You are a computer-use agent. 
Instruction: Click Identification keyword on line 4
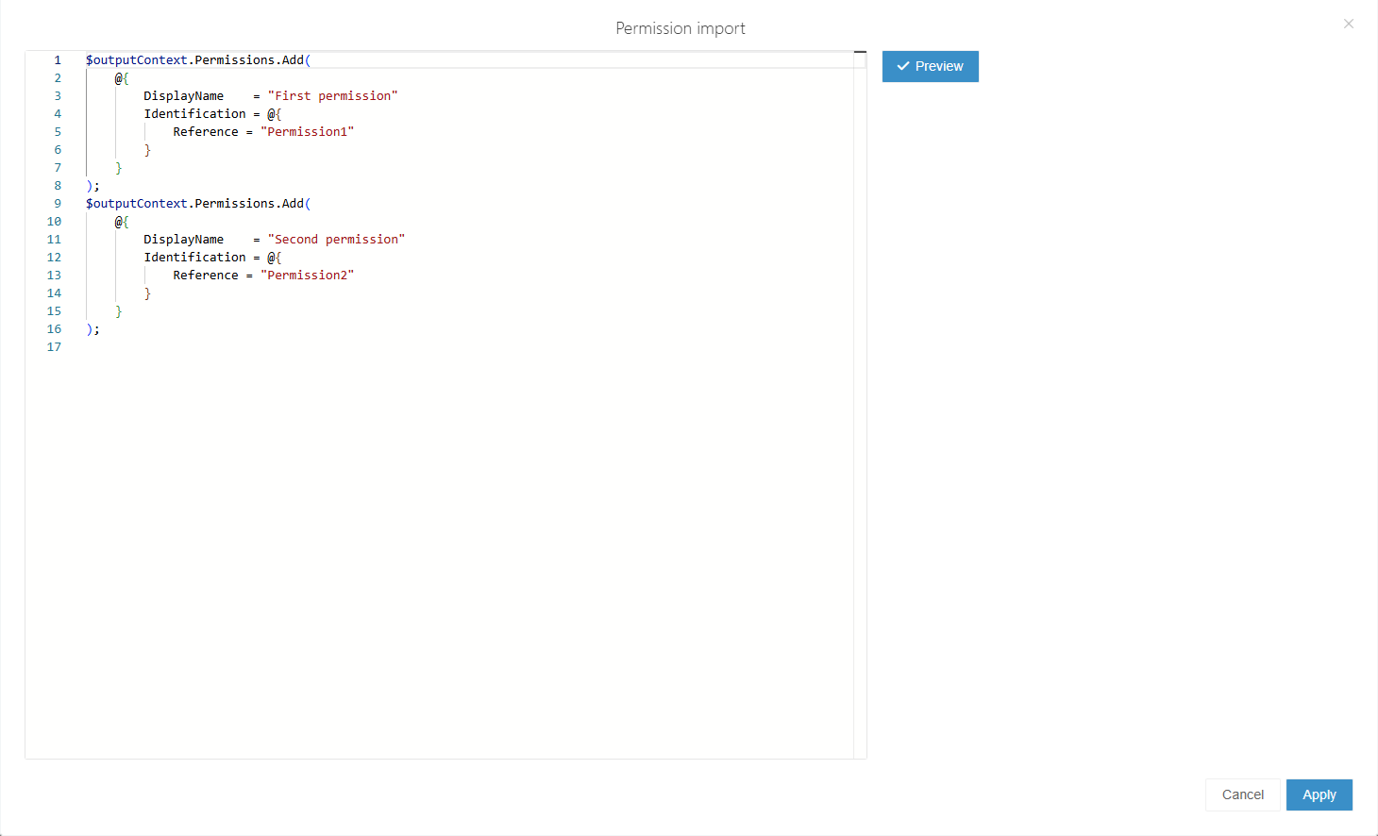pos(194,114)
